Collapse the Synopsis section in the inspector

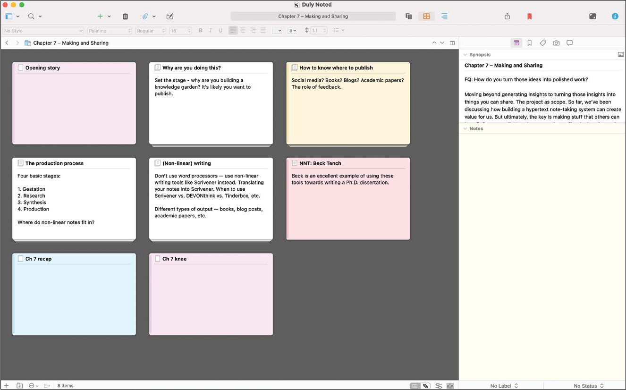[x=465, y=54]
